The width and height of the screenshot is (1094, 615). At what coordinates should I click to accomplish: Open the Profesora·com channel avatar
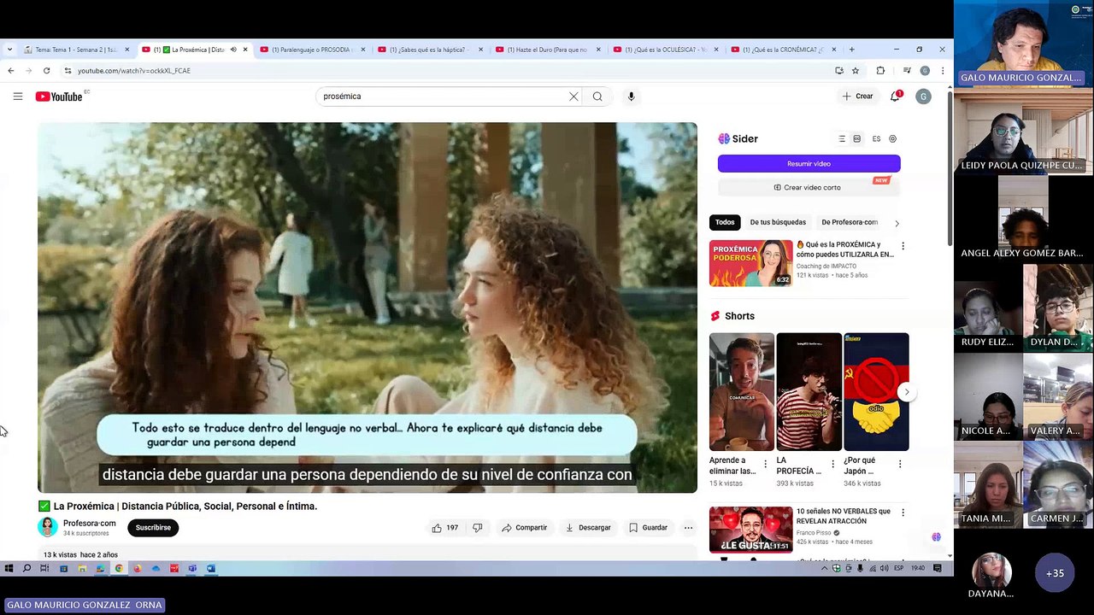(48, 528)
